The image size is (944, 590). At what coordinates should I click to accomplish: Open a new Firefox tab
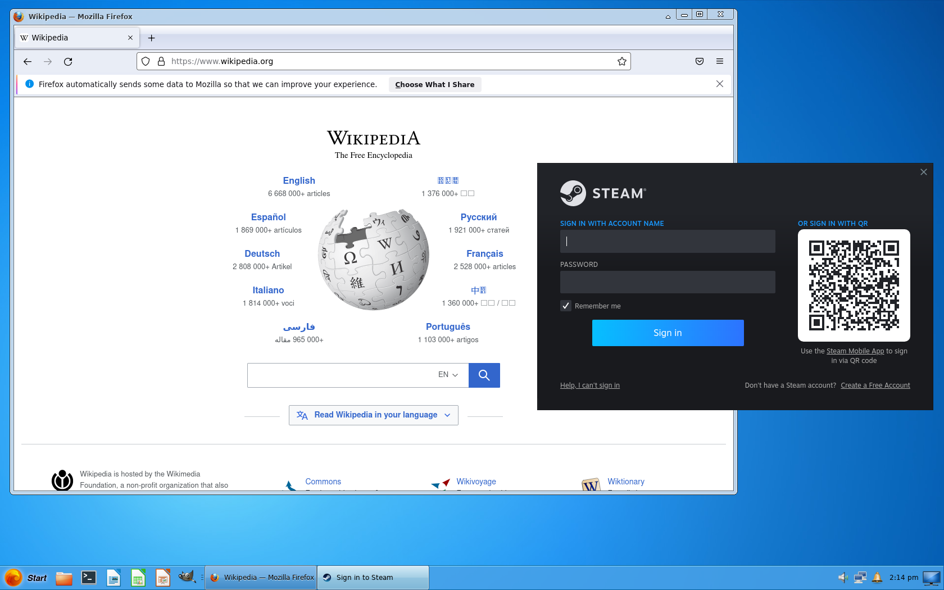(x=151, y=38)
